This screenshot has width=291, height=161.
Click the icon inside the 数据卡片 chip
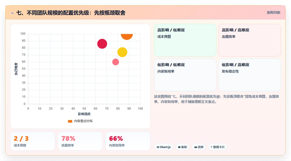(211, 147)
